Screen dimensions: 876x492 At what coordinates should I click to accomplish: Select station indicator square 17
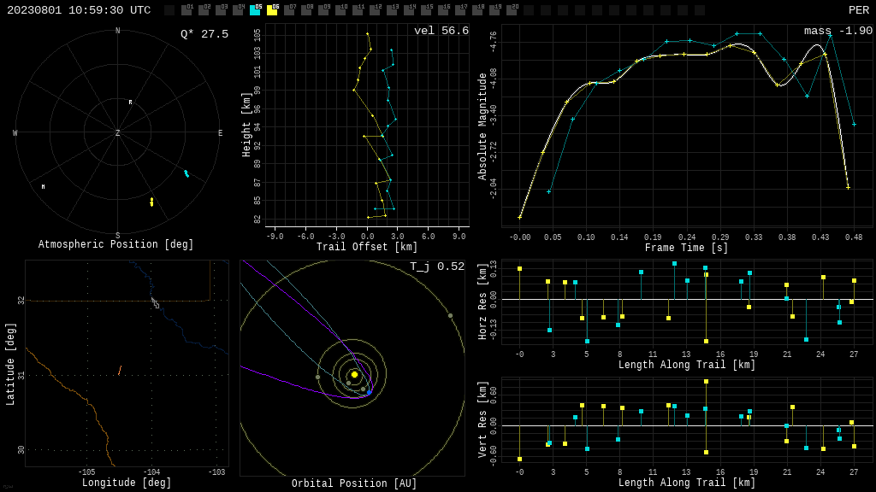pos(459,10)
